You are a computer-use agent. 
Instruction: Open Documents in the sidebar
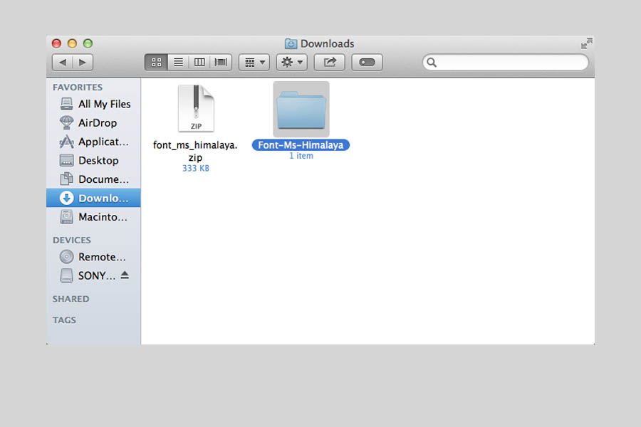coord(93,179)
